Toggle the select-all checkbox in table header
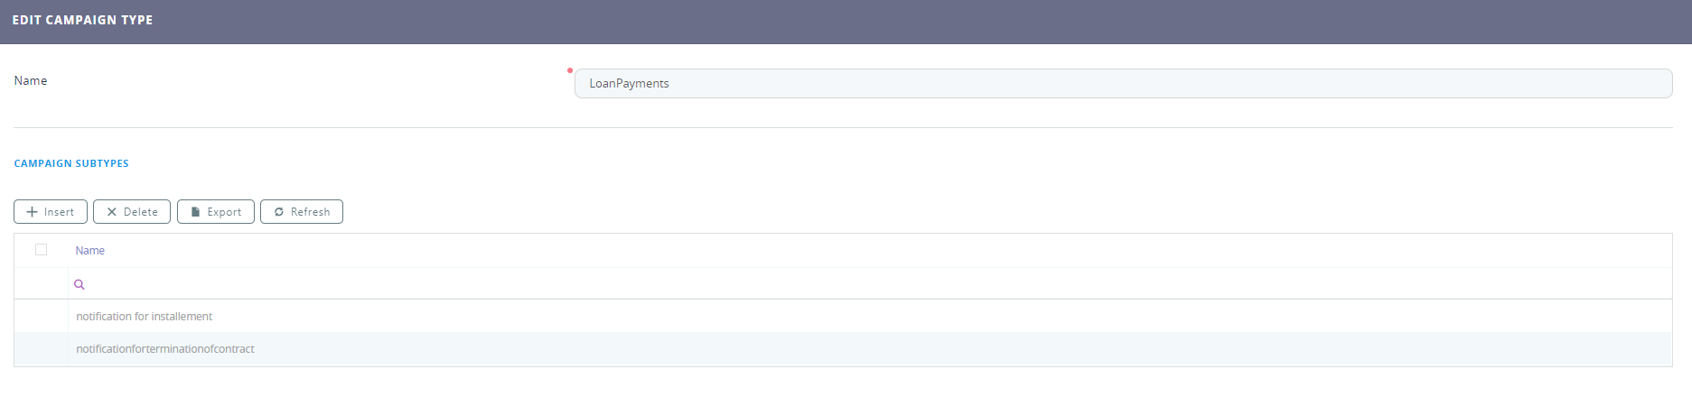The image size is (1692, 397). [41, 250]
